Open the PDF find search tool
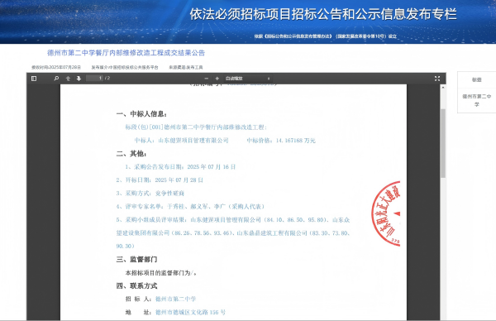The width and height of the screenshot is (496, 321). 56,79
